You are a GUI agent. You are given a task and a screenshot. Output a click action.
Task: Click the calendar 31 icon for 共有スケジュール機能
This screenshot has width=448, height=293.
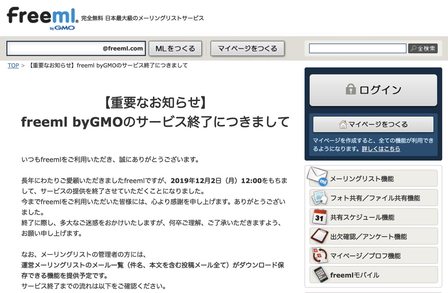pyautogui.click(x=319, y=217)
